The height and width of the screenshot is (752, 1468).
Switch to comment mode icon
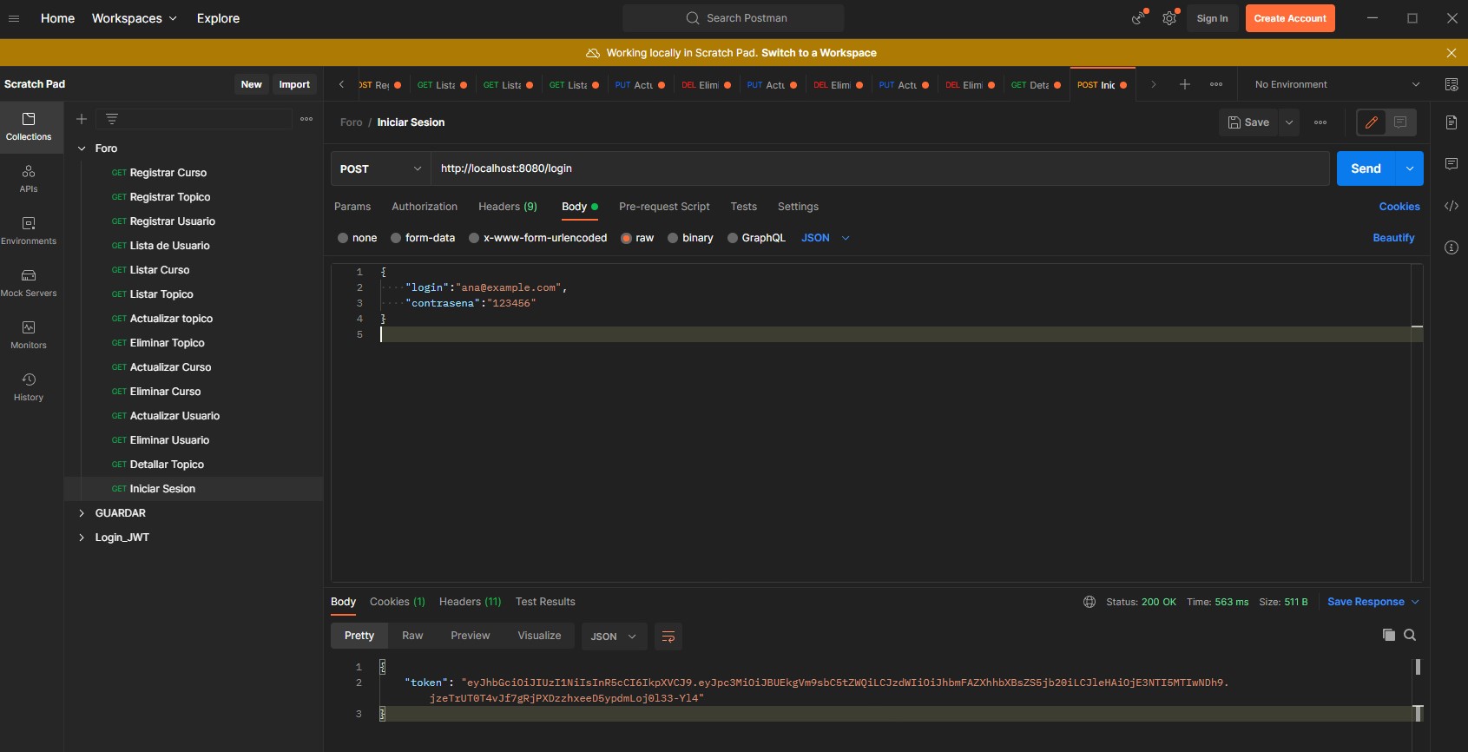[1400, 122]
